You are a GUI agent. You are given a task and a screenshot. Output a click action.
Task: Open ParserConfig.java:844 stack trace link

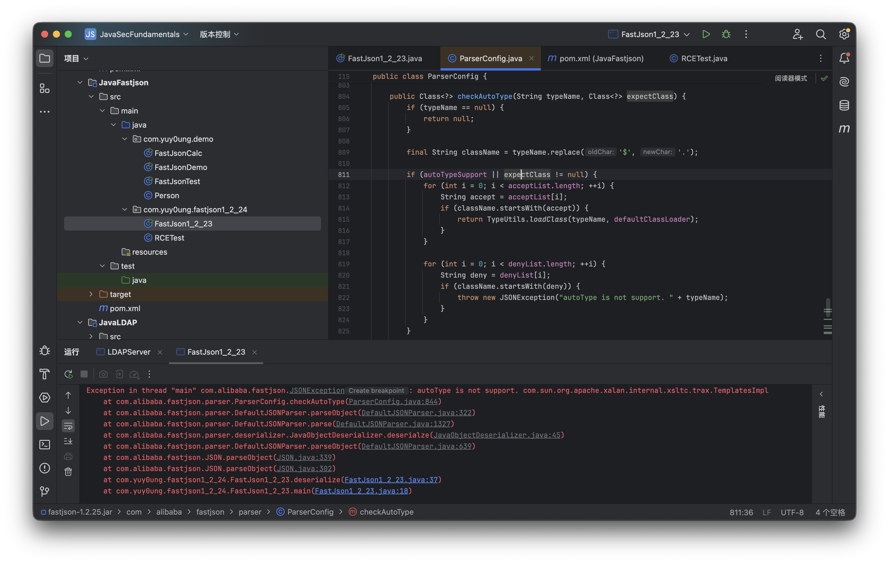(x=393, y=401)
